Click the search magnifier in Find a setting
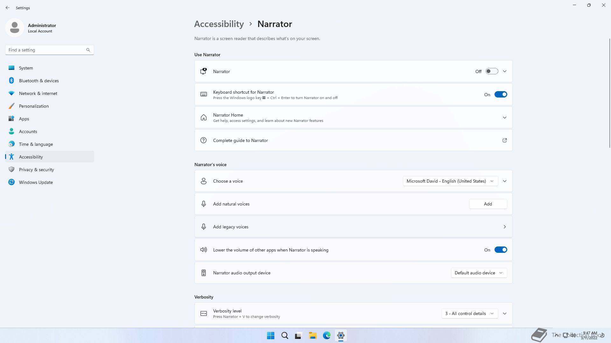 pyautogui.click(x=88, y=50)
